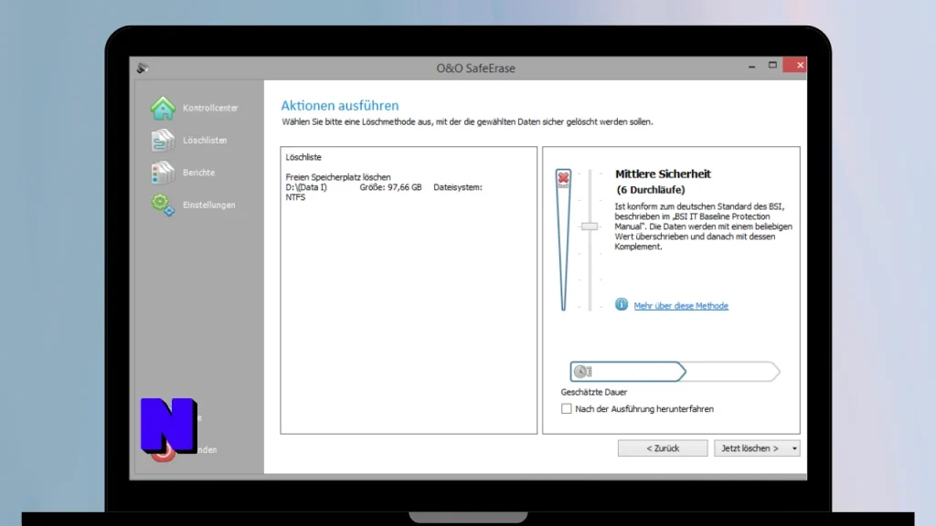
Task: Click the Geschätzte Dauer progress indicator
Action: pos(675,372)
